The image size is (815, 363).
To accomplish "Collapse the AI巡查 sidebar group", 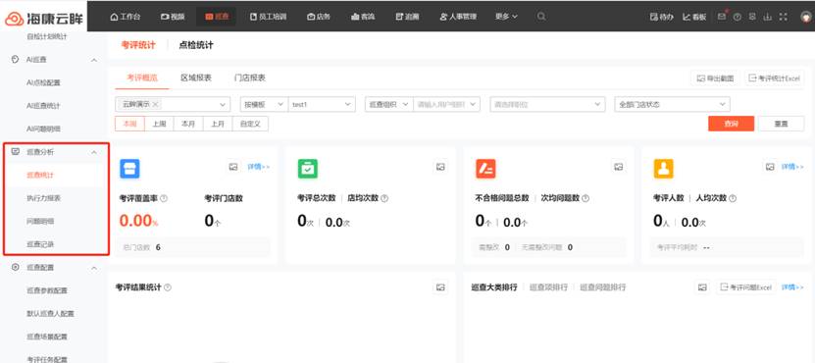I will 94,60.
